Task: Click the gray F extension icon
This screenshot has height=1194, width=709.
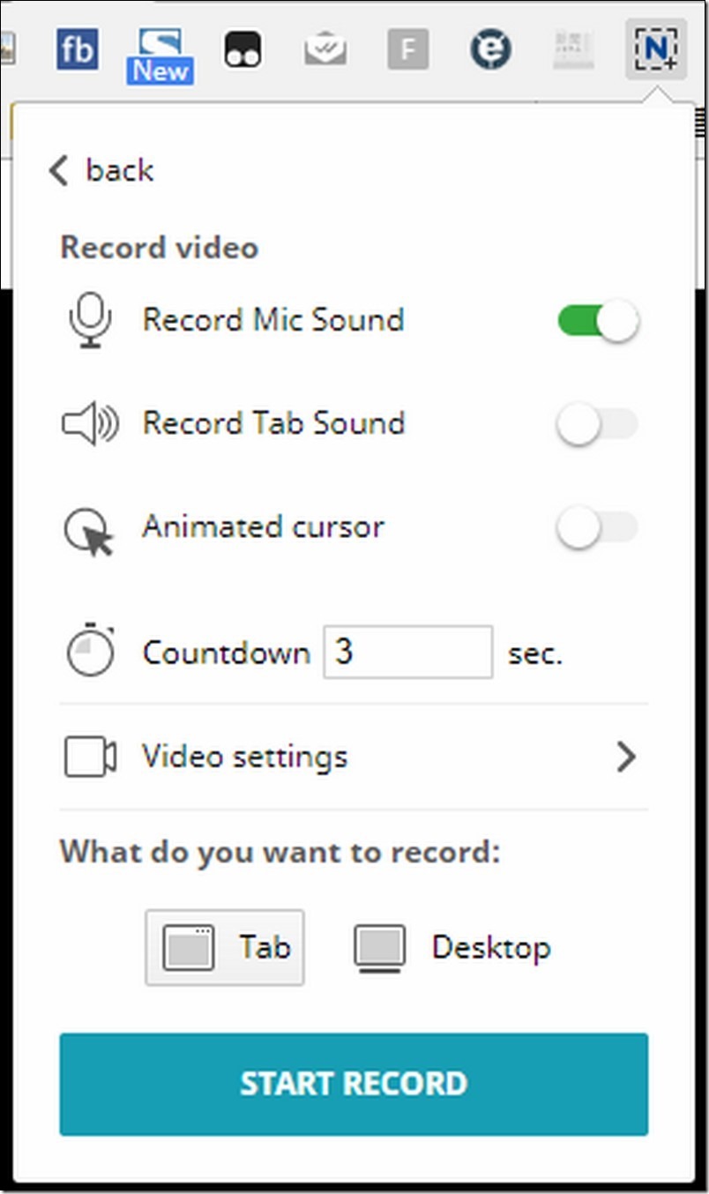Action: click(x=407, y=50)
